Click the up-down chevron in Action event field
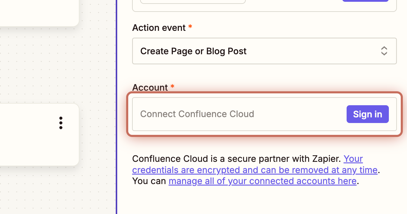The image size is (407, 214). [384, 51]
